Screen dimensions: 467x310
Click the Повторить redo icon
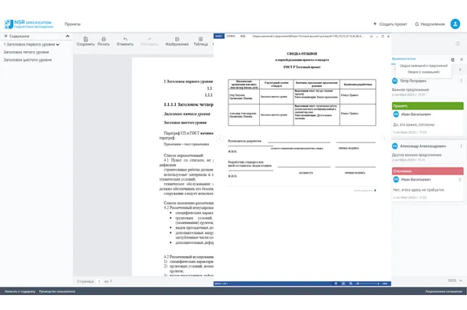(x=149, y=39)
